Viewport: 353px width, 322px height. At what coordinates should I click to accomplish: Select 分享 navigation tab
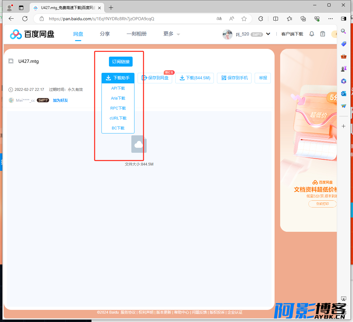tap(105, 34)
